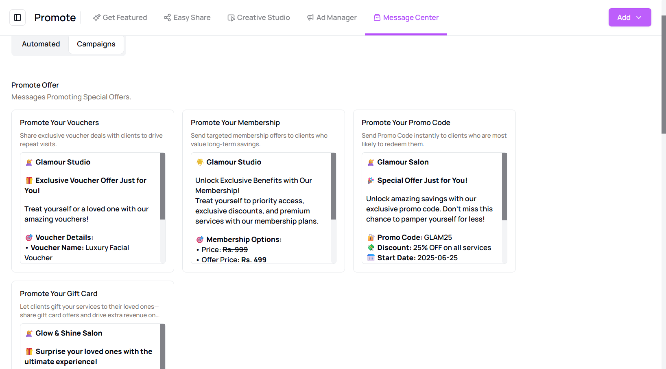Open the Add dropdown chevron
This screenshot has height=369, width=666.
point(639,18)
